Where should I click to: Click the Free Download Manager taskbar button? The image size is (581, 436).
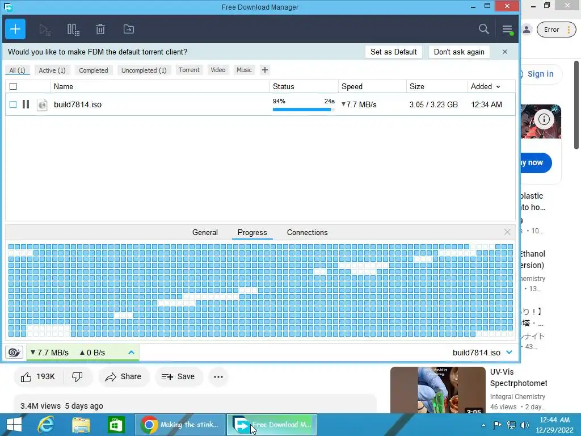coord(272,425)
